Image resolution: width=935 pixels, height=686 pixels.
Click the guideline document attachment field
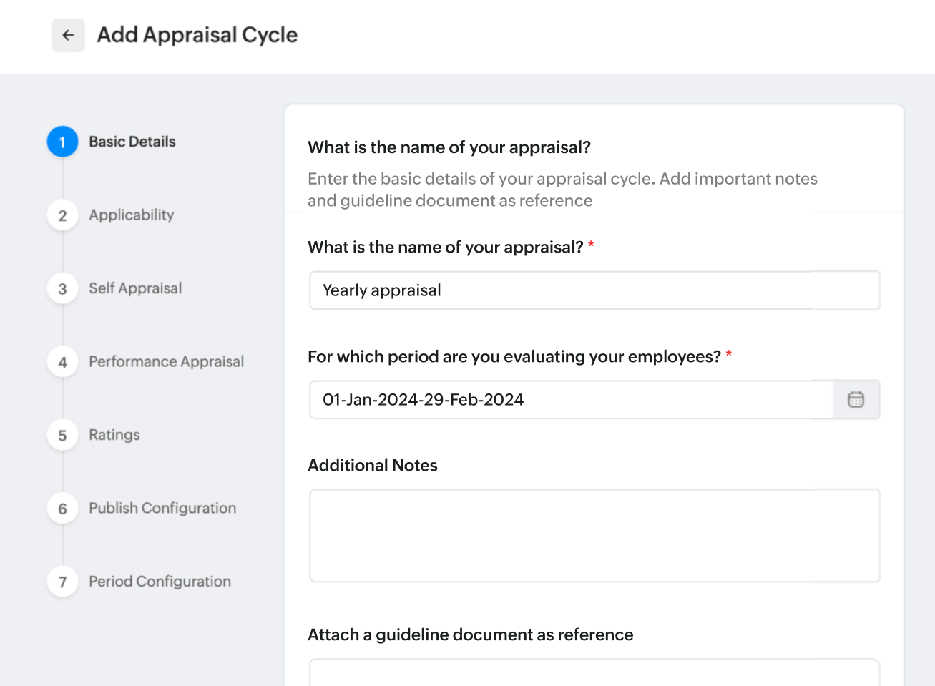594,673
